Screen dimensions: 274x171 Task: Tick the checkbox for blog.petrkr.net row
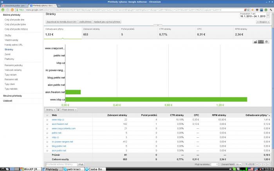pos(47,146)
